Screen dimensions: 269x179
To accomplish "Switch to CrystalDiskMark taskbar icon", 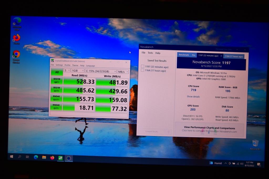I will point(60,158).
